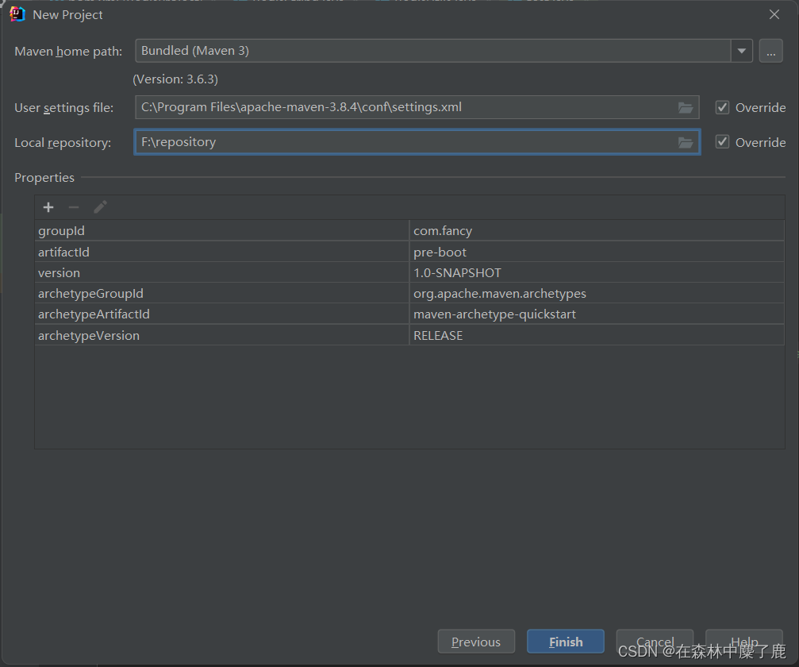Select the archetypeGroupId property cell
This screenshot has width=799, height=667.
[222, 293]
